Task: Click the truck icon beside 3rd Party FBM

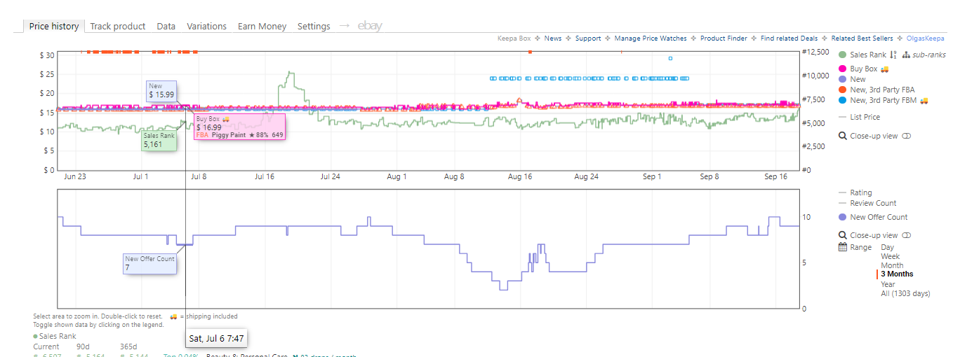Action: pos(924,100)
